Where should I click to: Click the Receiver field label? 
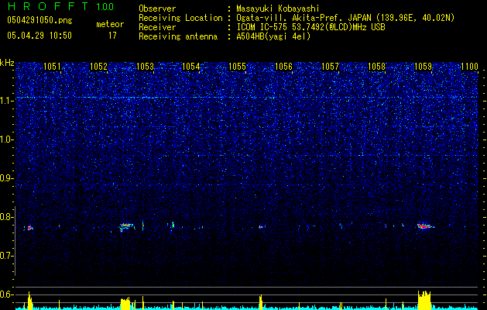pos(157,27)
